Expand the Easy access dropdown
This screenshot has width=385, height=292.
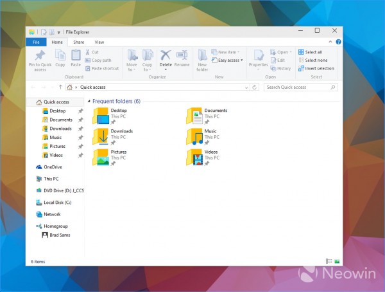[230, 60]
